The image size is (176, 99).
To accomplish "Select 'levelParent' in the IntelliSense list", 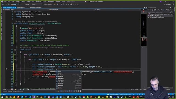I will 68,80.
